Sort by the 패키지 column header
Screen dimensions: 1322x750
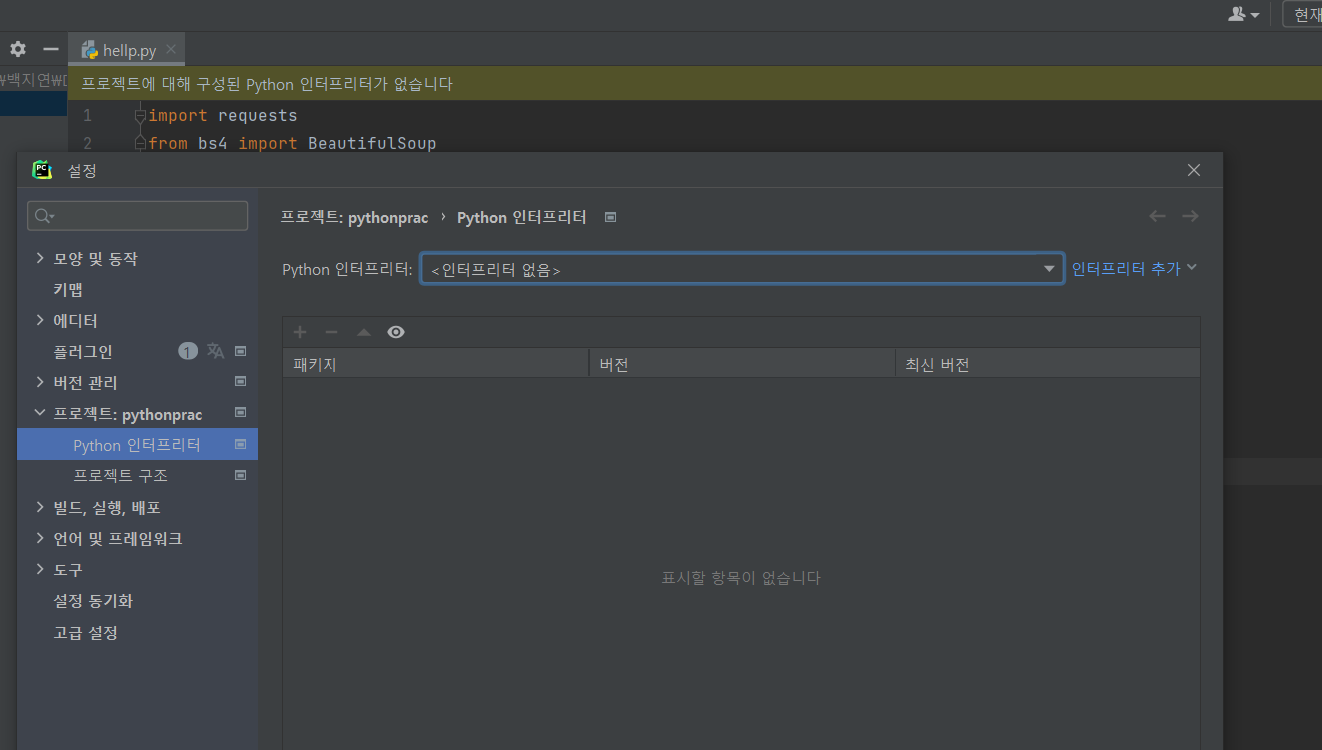pos(436,364)
